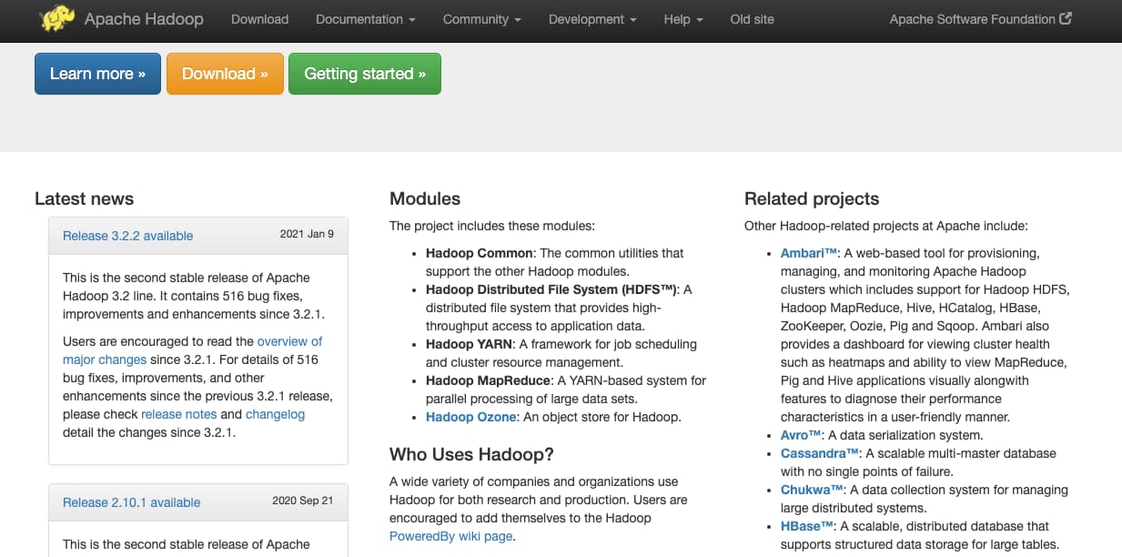1122x557 pixels.
Task: Open the Chukwa related project link
Action: pos(812,490)
